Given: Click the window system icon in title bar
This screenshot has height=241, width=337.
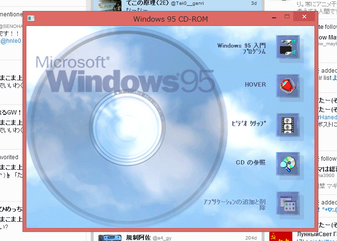Looking at the screenshot, I should click(31, 18).
